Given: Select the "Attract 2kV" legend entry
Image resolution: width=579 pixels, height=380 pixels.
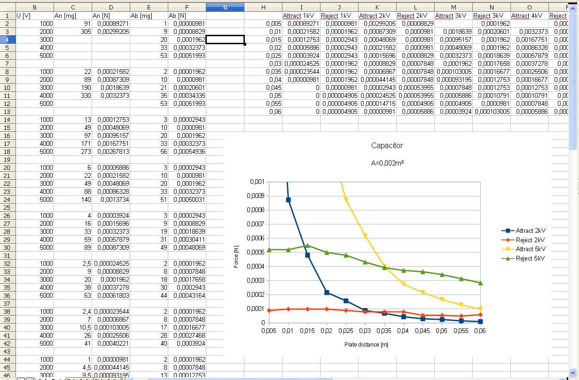Looking at the screenshot, I should 530,231.
